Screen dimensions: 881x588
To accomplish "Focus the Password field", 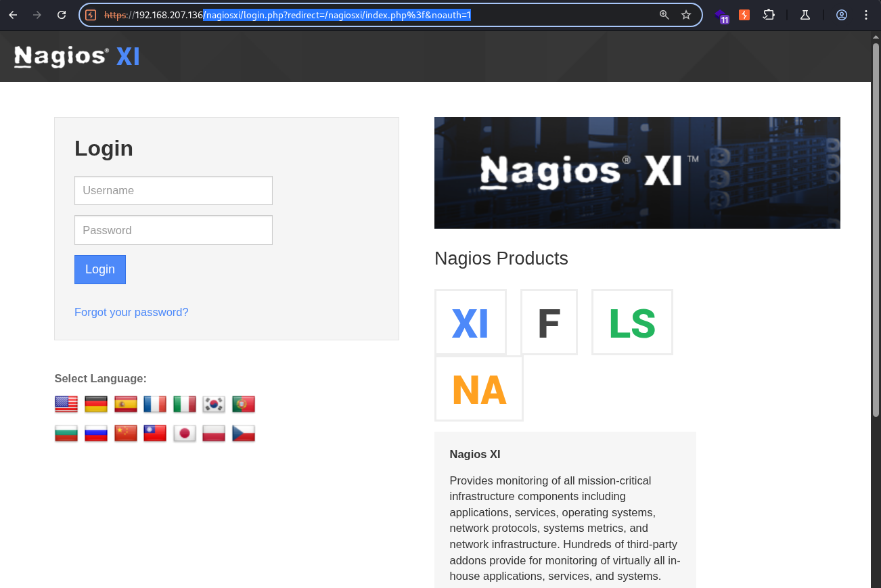I will pos(173,230).
